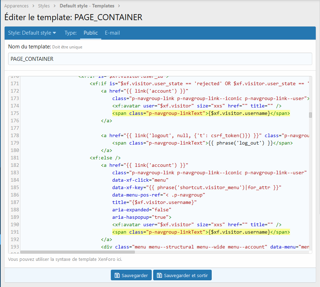320x287 pixels.
Task: Click line number 185 in gutter
Action: coord(15,187)
